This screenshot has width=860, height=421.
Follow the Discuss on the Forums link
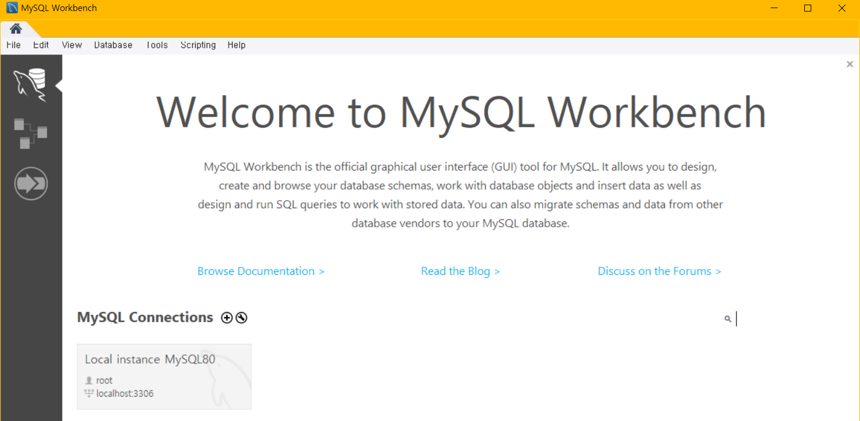point(660,271)
